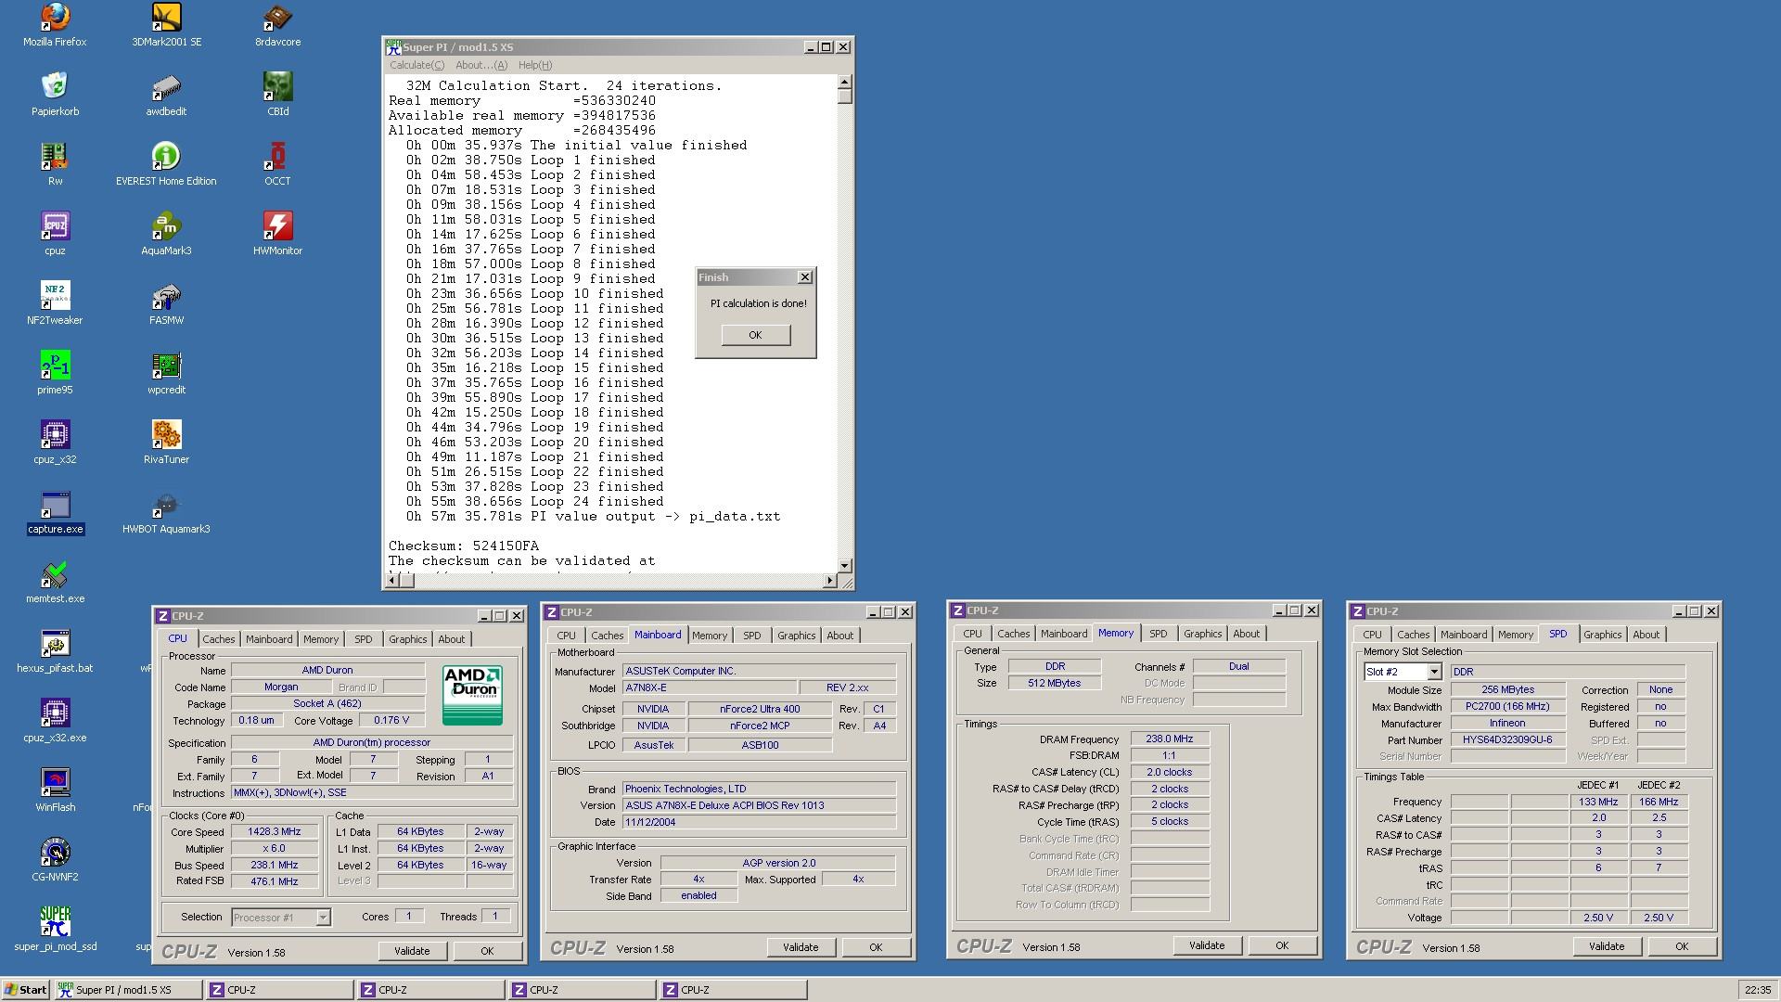Image resolution: width=1781 pixels, height=1002 pixels.
Task: Open HWMonitor desktop icon
Action: click(x=277, y=234)
